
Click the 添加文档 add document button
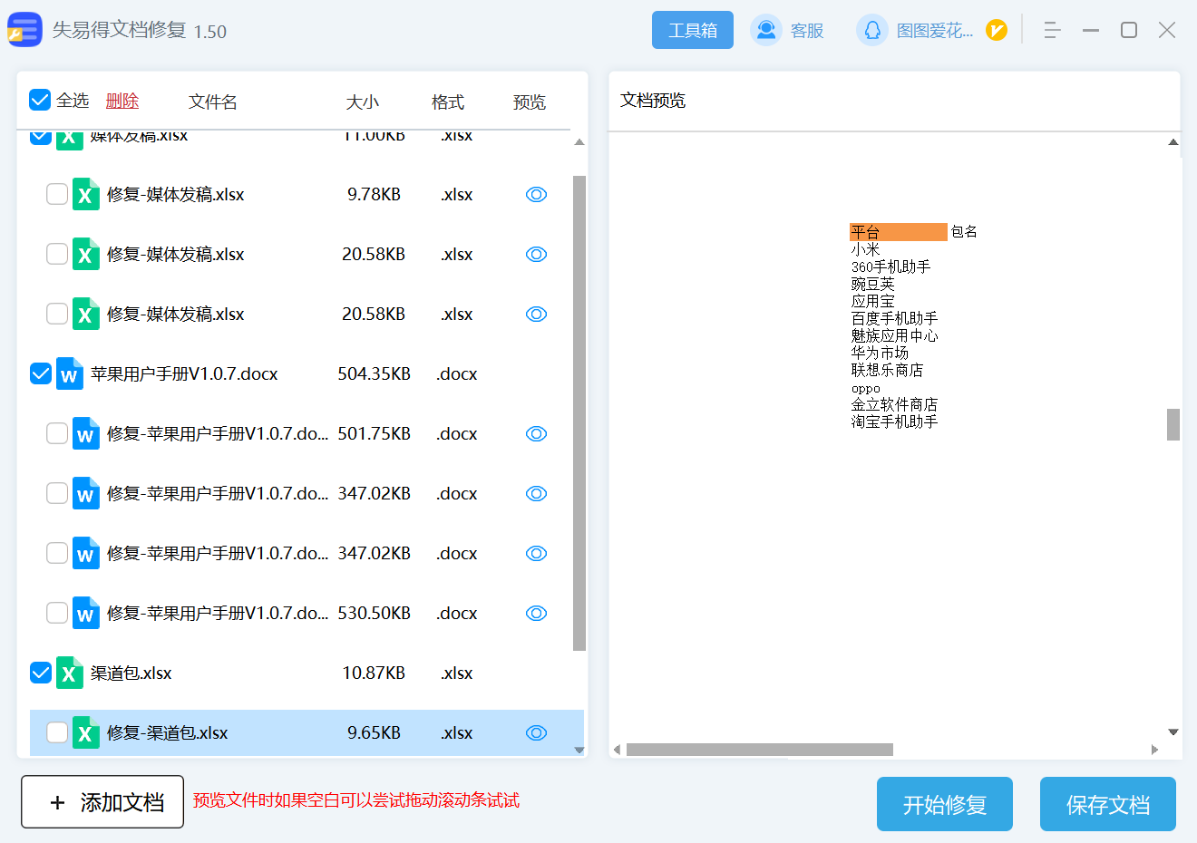102,801
